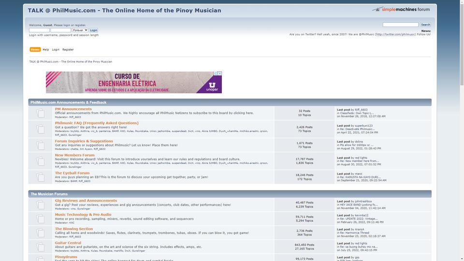The image size is (464, 261).
Task: Click user kevin6a12 in Music Technology last post
Action: click(x=362, y=216)
